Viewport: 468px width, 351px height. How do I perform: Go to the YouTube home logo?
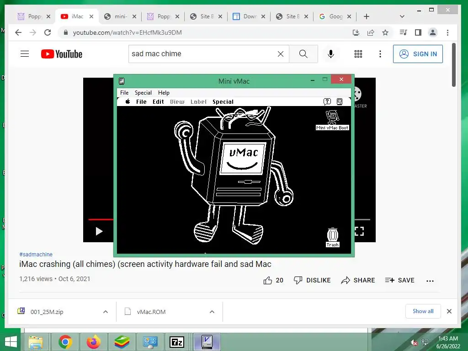click(62, 54)
